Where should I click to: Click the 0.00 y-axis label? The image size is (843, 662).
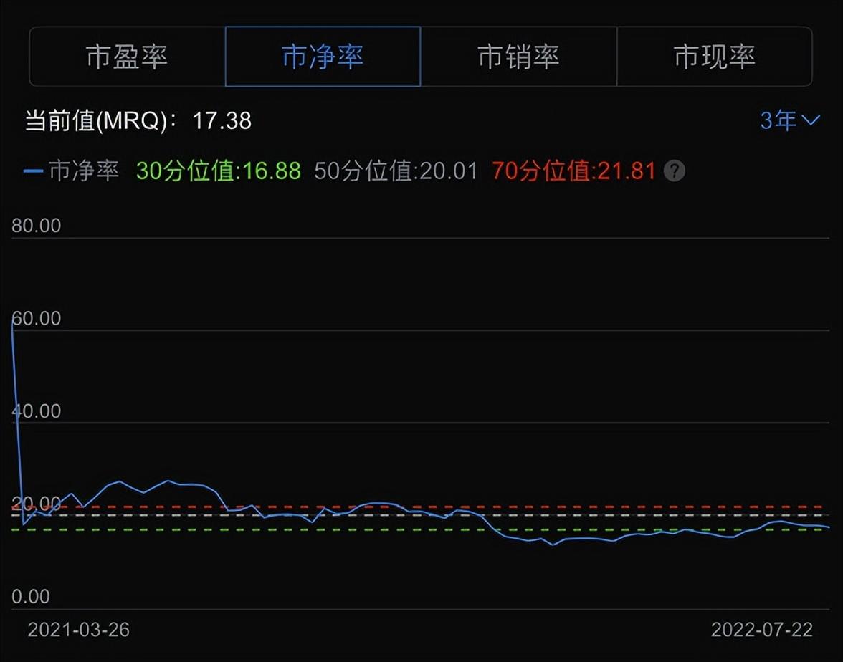(x=31, y=596)
